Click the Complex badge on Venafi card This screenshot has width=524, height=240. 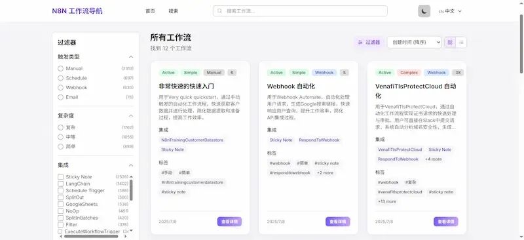tap(409, 73)
